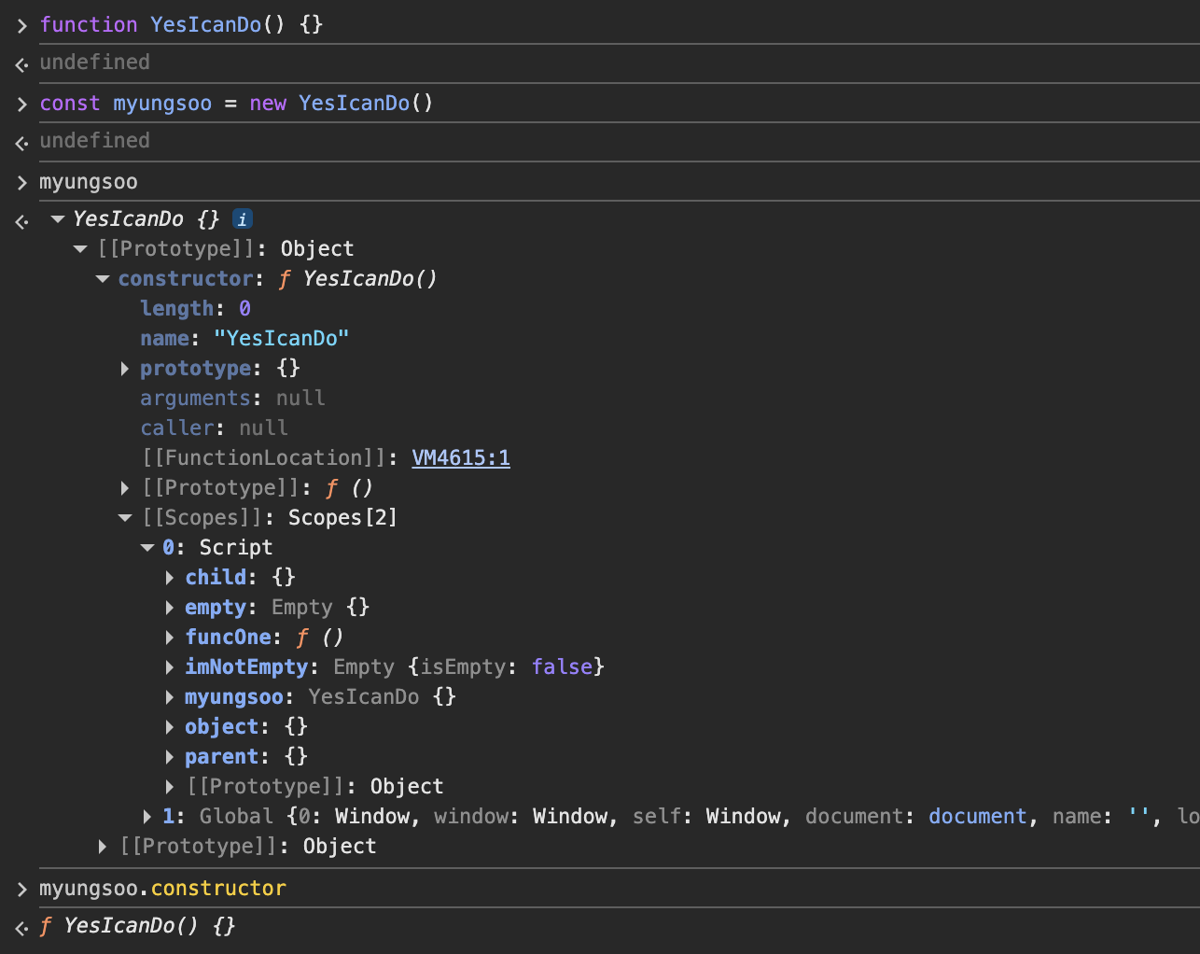Screen dimensions: 1200x954
Task: Click the second 'undefined' output
Action: tap(94, 140)
